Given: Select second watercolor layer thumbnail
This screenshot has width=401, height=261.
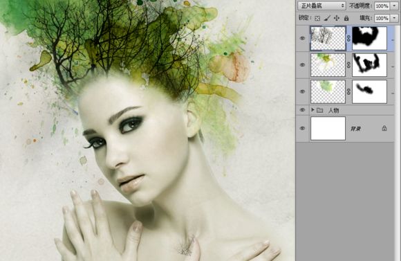Looking at the screenshot, I should point(328,65).
